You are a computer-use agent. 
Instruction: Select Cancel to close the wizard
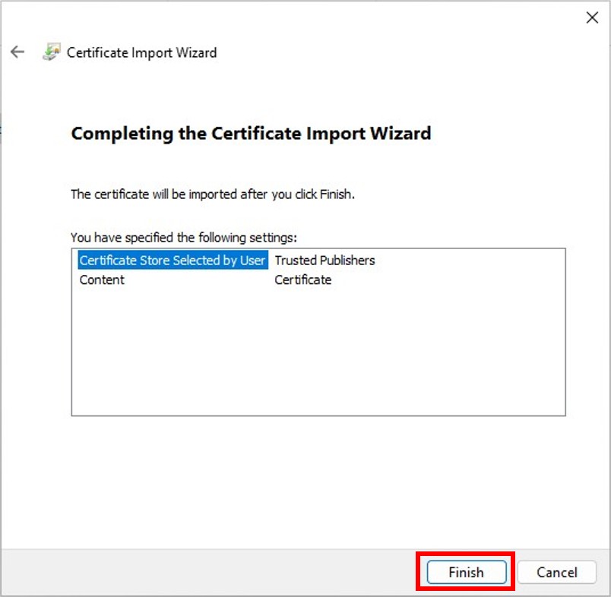tap(558, 572)
